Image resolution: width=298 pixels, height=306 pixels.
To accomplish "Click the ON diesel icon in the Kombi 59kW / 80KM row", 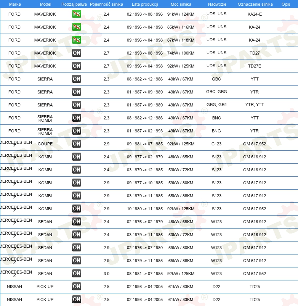I will click(x=76, y=183).
